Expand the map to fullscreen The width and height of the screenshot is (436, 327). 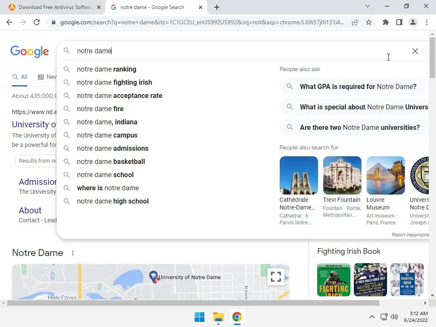coord(275,277)
